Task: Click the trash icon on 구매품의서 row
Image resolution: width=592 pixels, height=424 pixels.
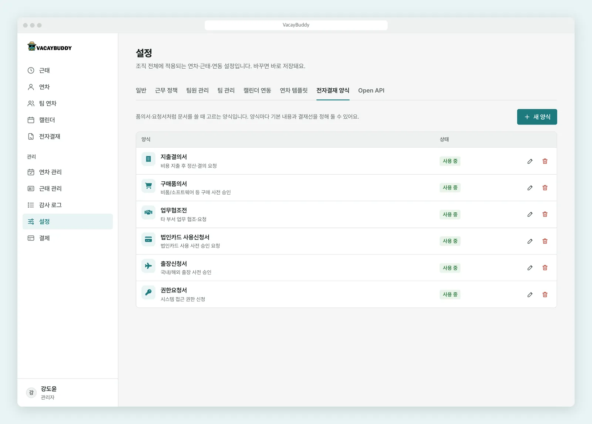Action: pos(545,188)
